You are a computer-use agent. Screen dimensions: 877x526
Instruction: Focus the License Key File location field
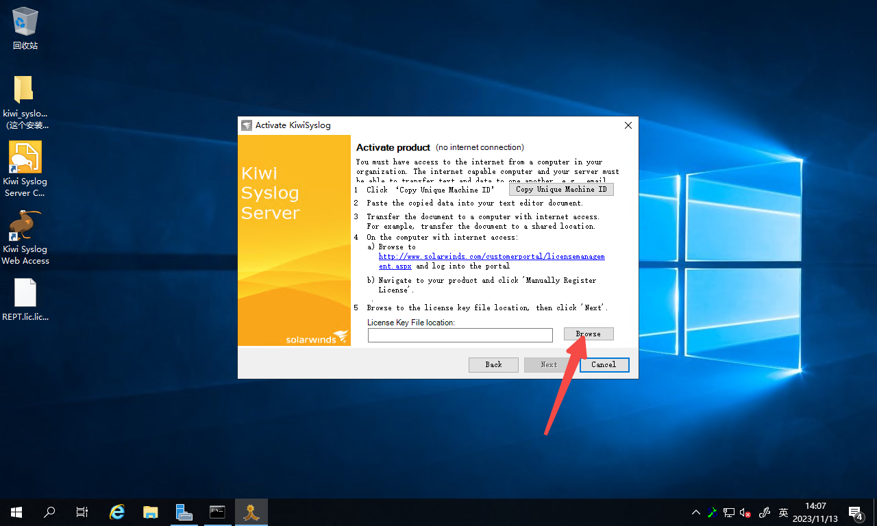(x=460, y=335)
